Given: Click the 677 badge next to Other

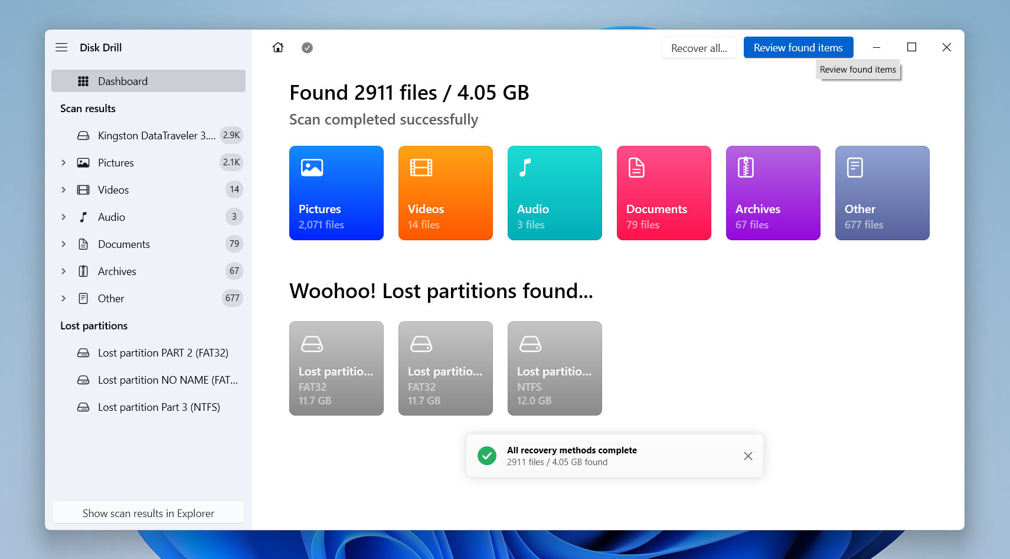Looking at the screenshot, I should [x=233, y=298].
